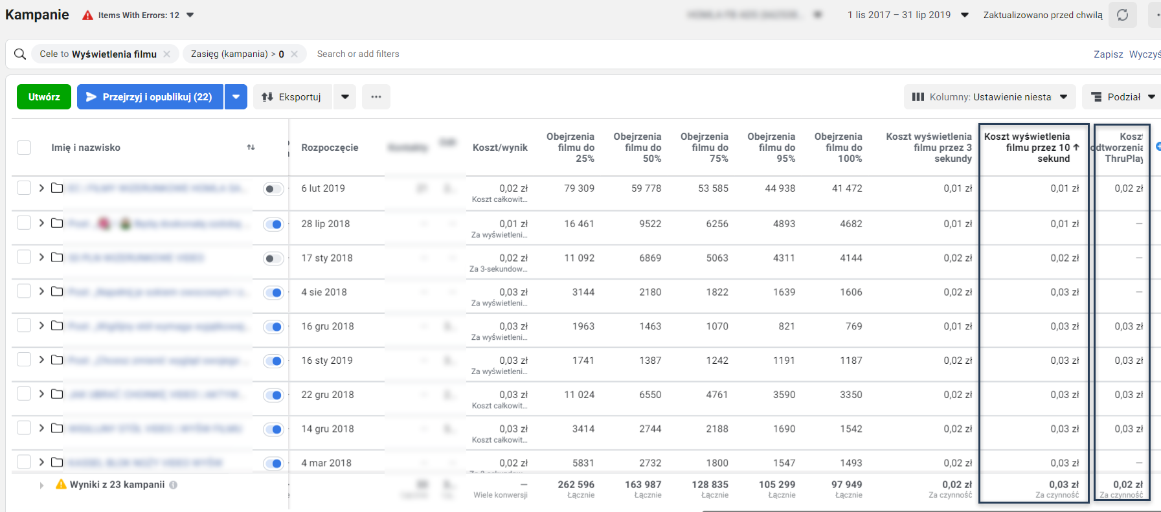Open the arrow next to Przejrzyj i opublikuj

[236, 96]
